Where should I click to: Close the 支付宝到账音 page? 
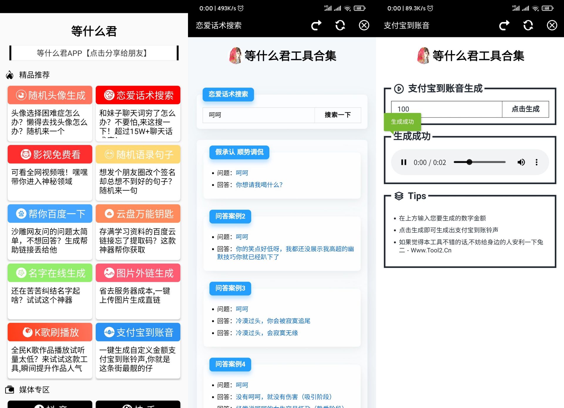552,25
